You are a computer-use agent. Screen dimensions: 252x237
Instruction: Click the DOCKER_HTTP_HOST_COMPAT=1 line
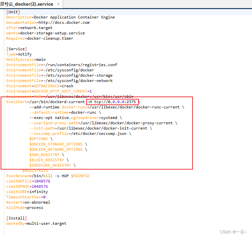click(x=49, y=91)
